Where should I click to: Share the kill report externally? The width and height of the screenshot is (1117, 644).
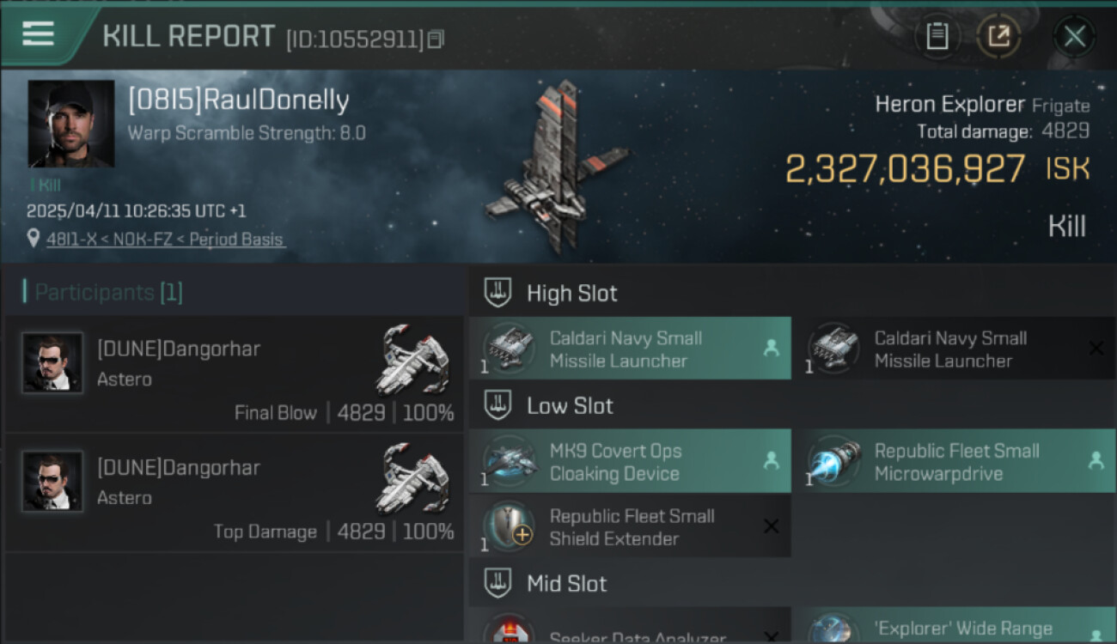click(998, 36)
